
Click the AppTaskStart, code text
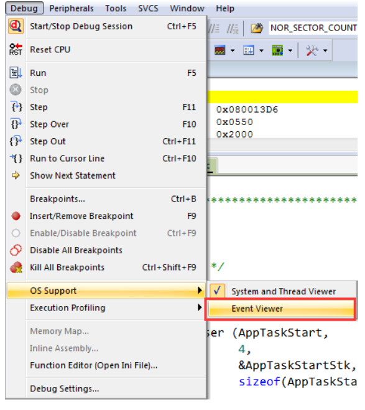(x=283, y=333)
